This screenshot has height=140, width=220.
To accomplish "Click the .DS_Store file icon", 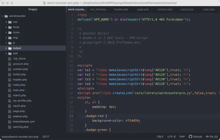I will coord(10,59).
